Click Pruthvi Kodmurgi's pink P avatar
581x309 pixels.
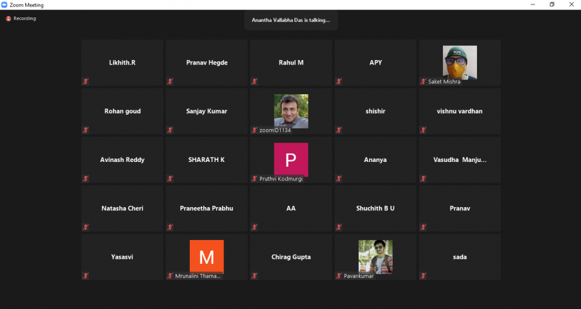[291, 159]
